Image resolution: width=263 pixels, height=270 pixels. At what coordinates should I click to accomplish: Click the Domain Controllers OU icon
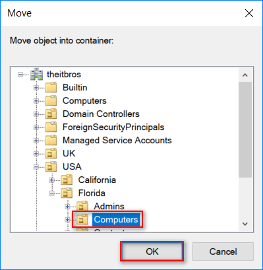click(x=51, y=114)
